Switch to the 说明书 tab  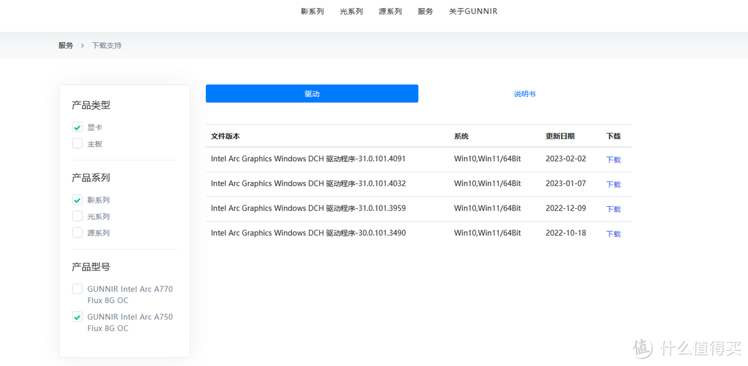[525, 93]
